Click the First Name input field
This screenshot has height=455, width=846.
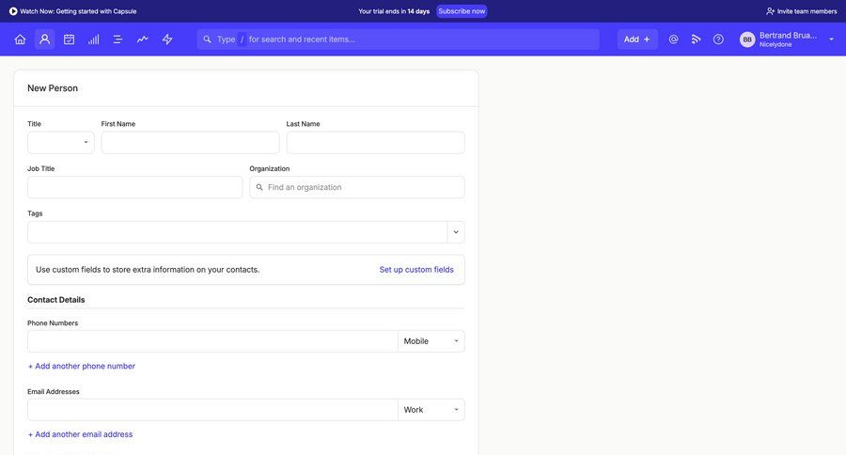tap(190, 143)
